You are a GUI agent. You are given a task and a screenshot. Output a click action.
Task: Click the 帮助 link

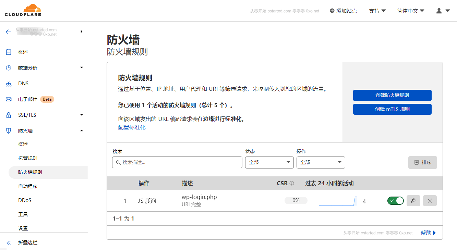point(428,233)
